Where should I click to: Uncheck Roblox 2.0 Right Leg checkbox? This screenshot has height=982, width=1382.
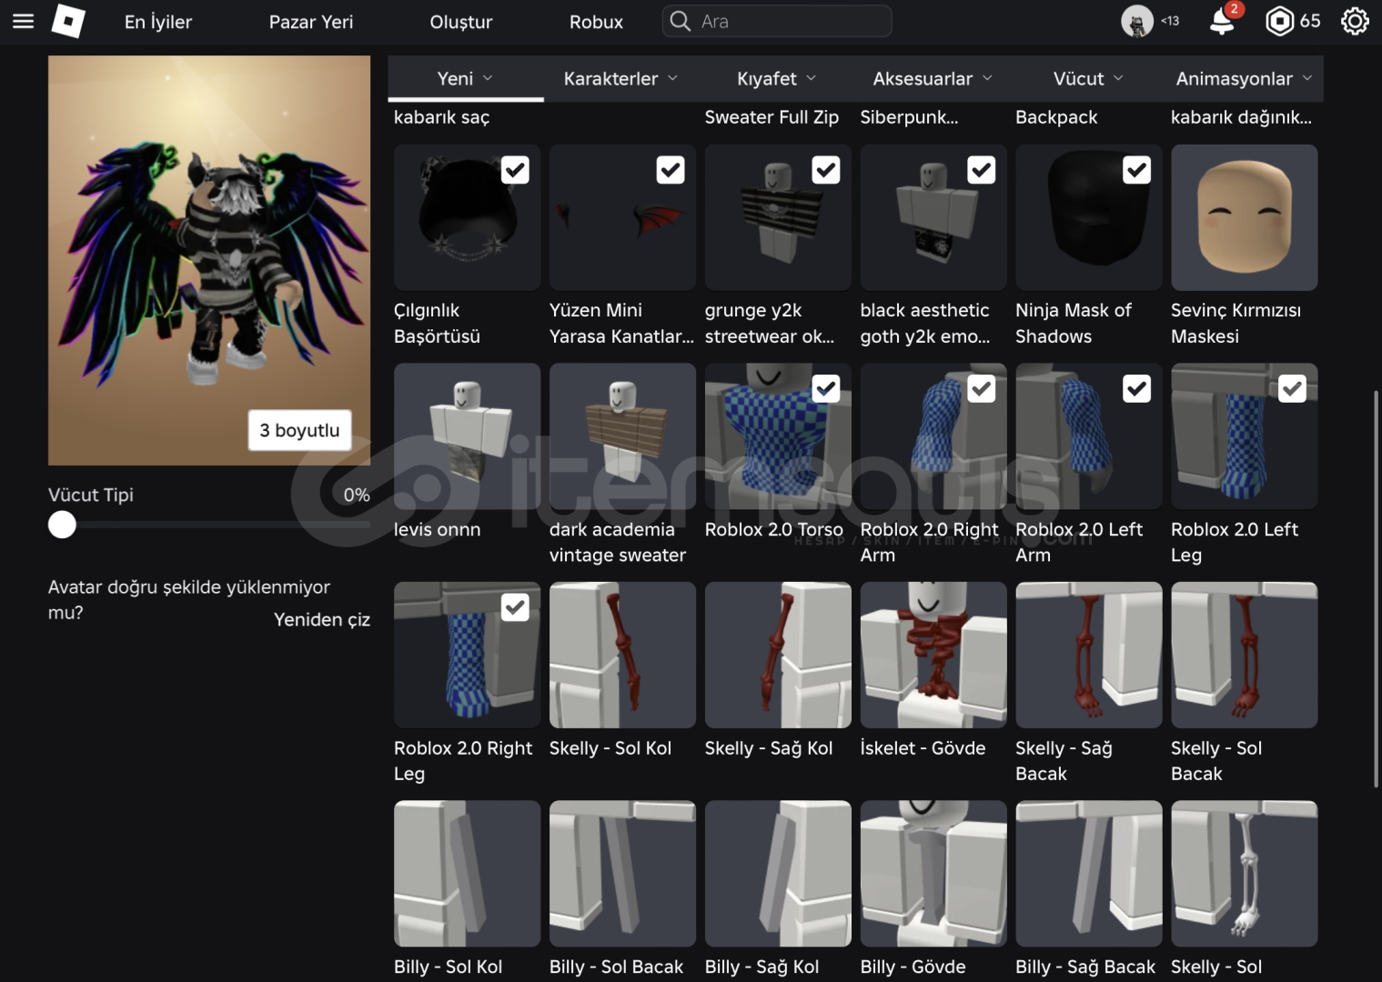pos(515,607)
